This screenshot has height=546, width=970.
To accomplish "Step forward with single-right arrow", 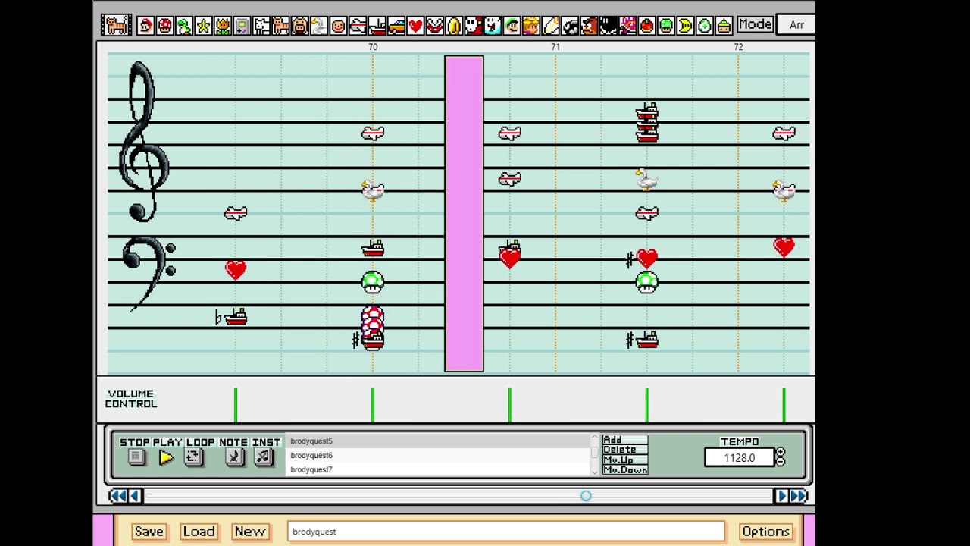I will pos(781,496).
